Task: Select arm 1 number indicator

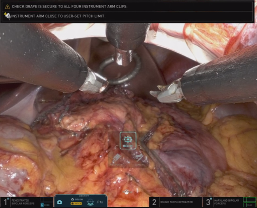Action: tap(6, 202)
